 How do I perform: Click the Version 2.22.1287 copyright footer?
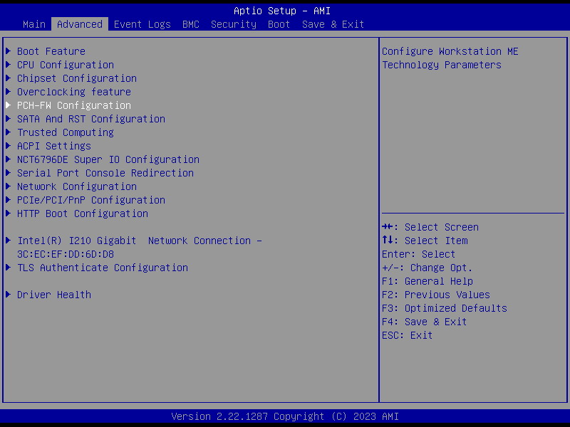pyautogui.click(x=285, y=416)
